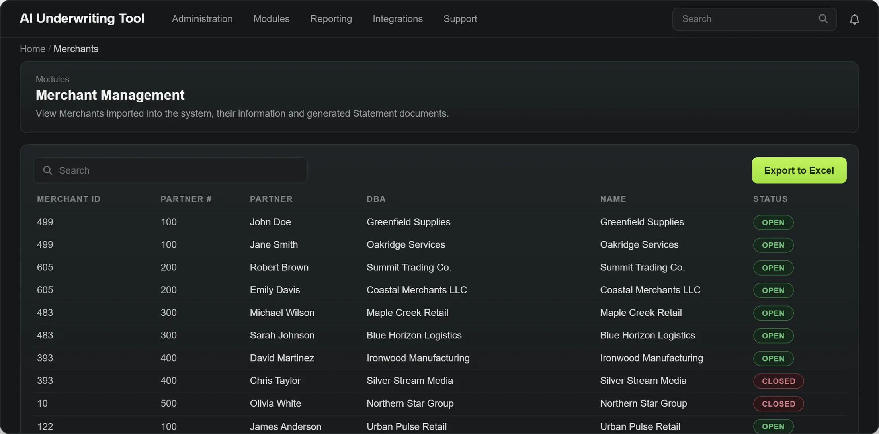Viewport: 879px width, 434px height.
Task: Click Coastal Merchants LLC in DBA column
Action: [x=417, y=290]
